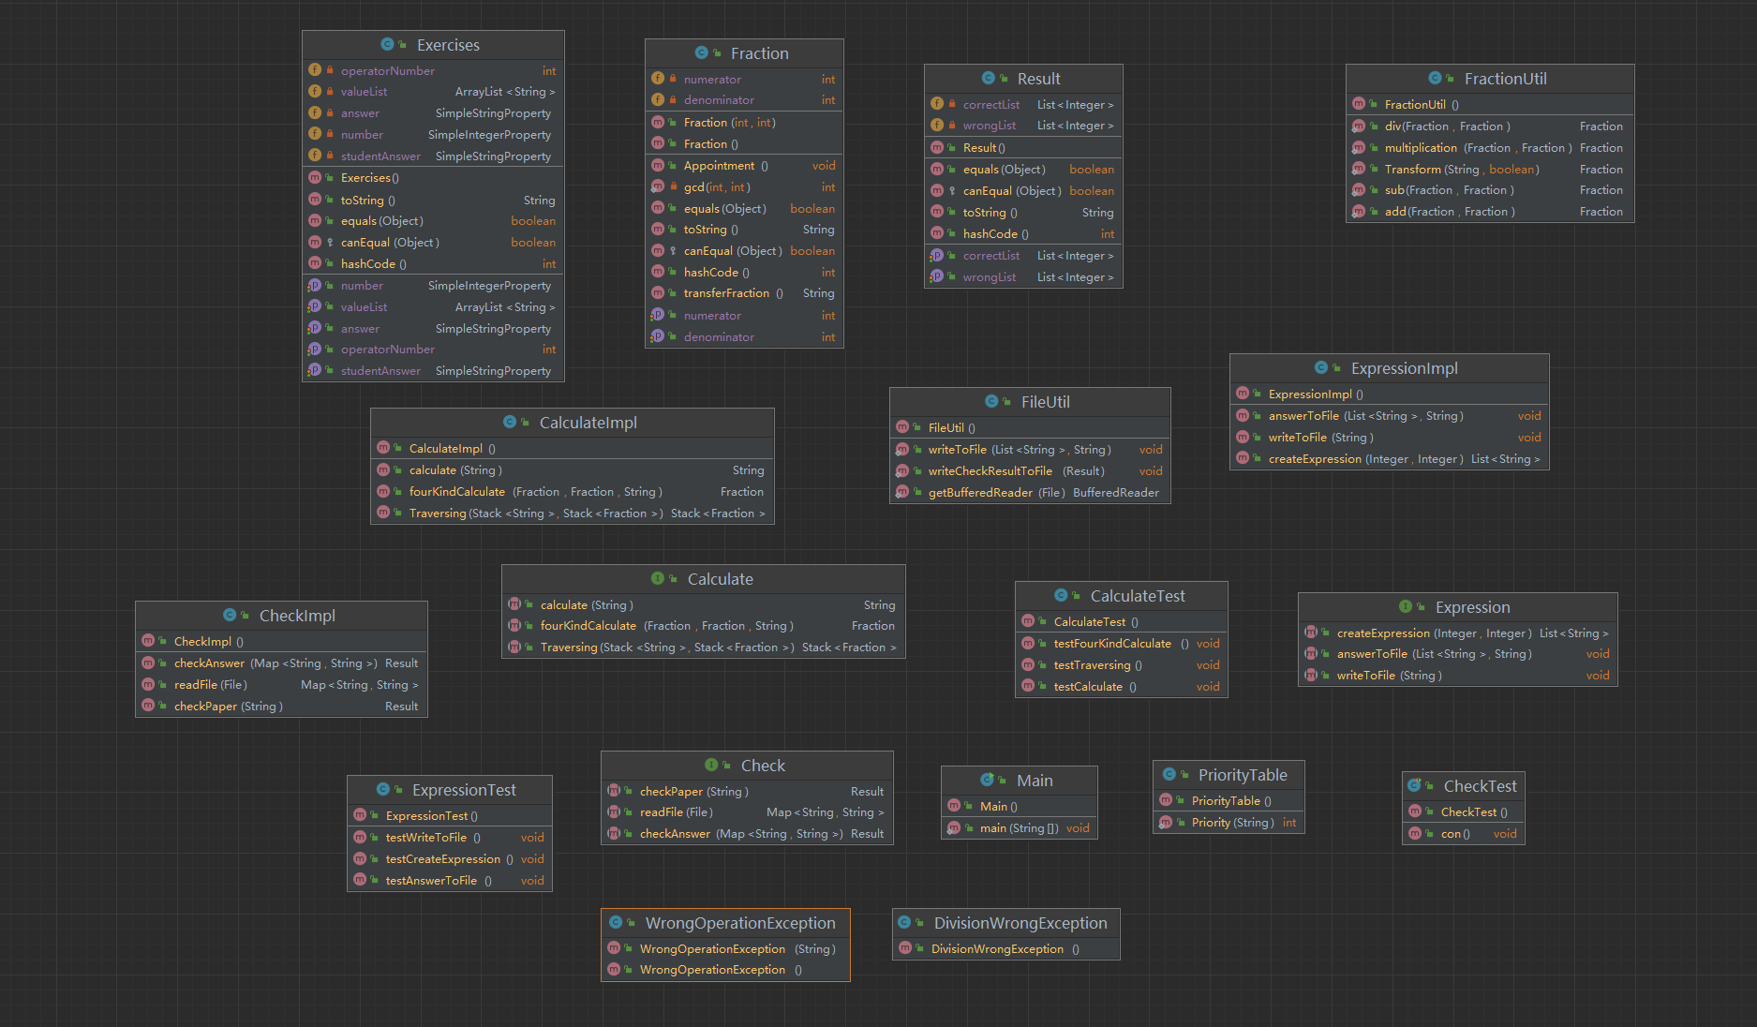This screenshot has height=1027, width=1757.
Task: Select the studentAnswer field row in Exercises
Action: [433, 156]
